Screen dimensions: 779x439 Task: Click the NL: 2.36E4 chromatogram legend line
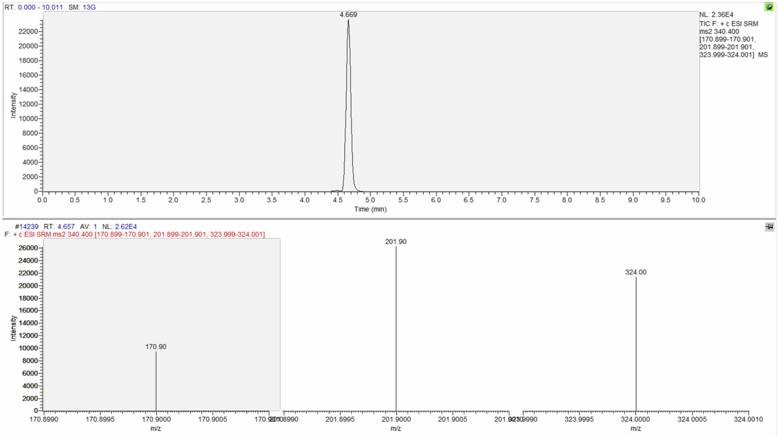716,15
